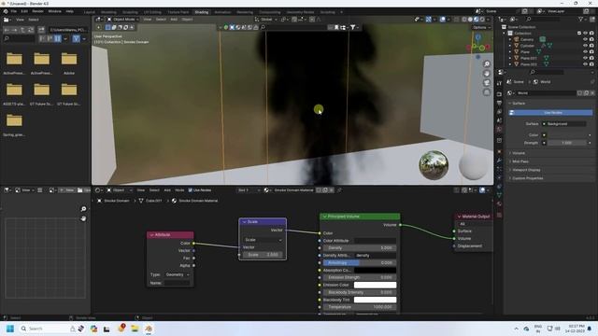The width and height of the screenshot is (598, 336).
Task: Click the Camera object icon in outliner
Action: point(517,39)
